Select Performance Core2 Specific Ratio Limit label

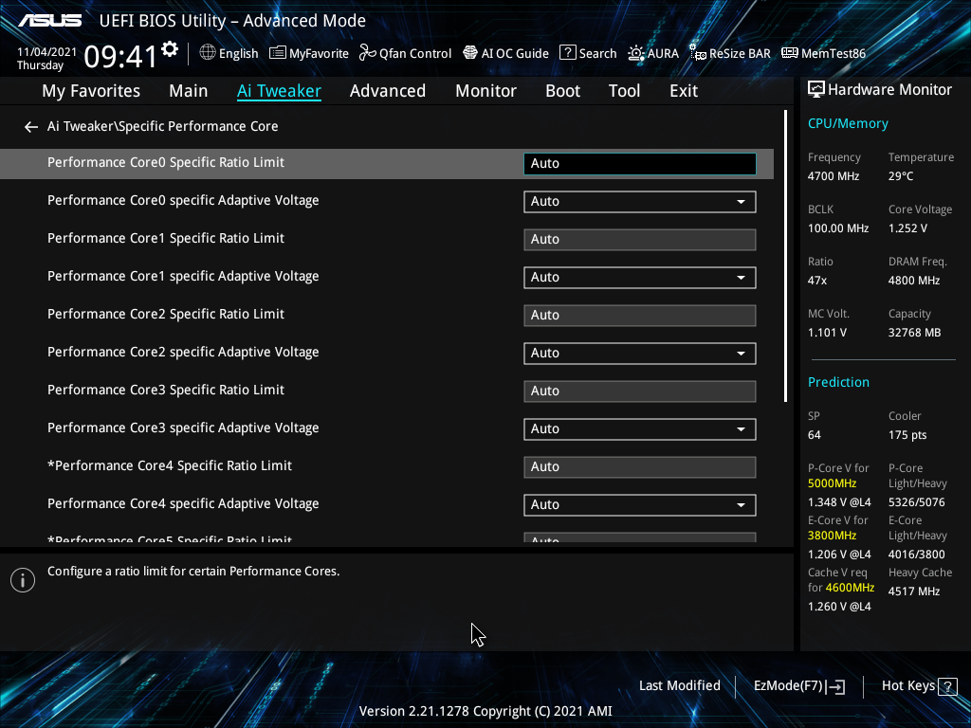165,314
